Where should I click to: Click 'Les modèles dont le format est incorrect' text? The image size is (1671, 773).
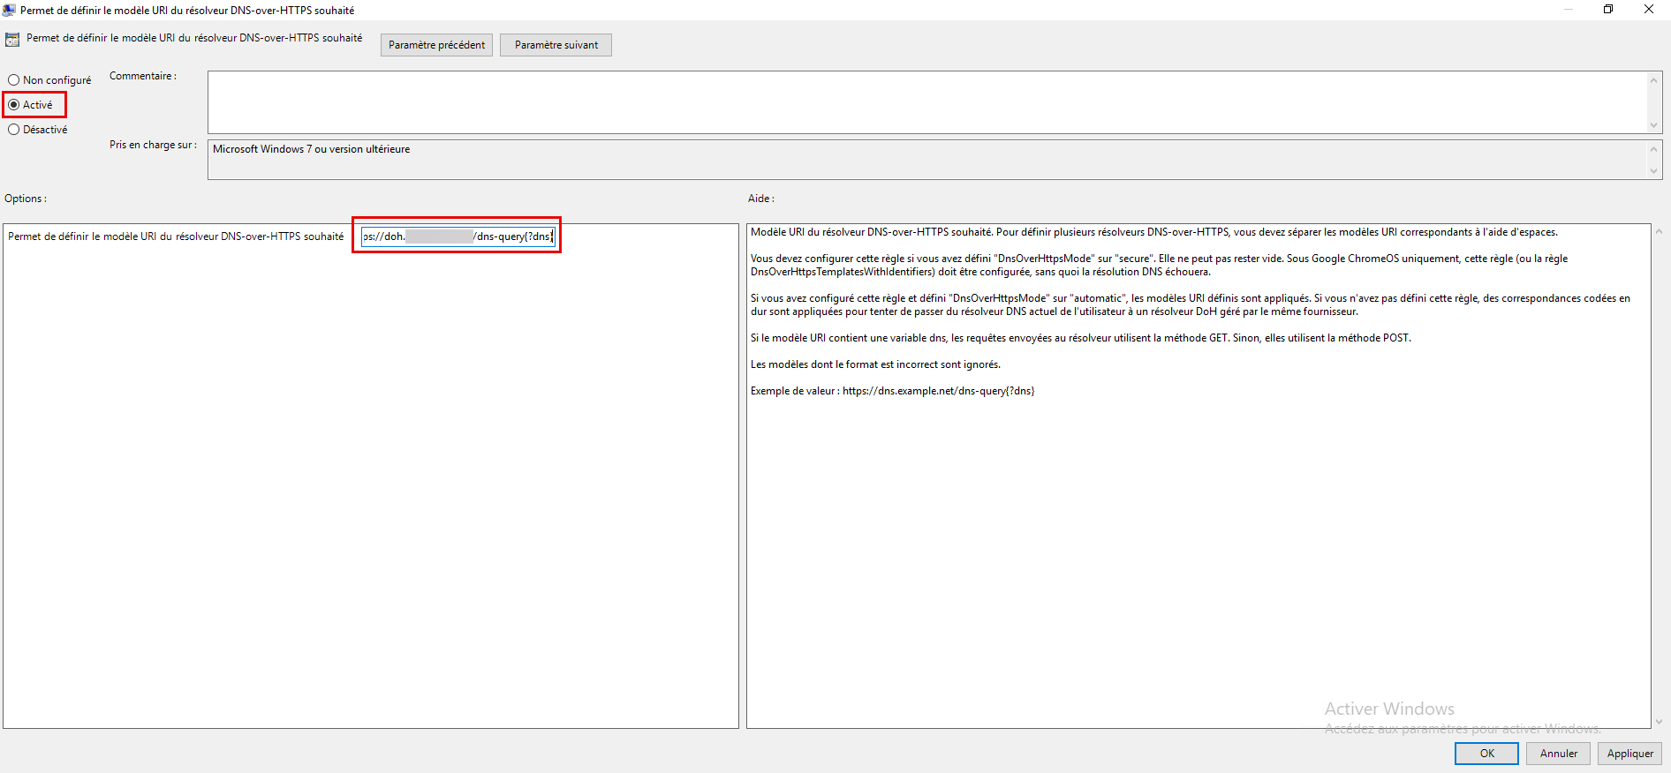click(x=875, y=364)
